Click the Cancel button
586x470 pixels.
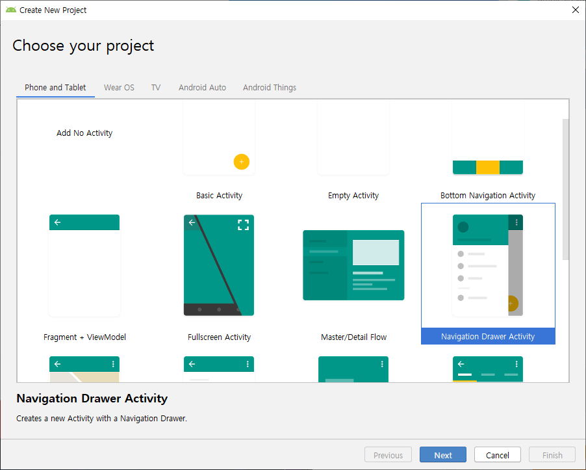point(498,455)
